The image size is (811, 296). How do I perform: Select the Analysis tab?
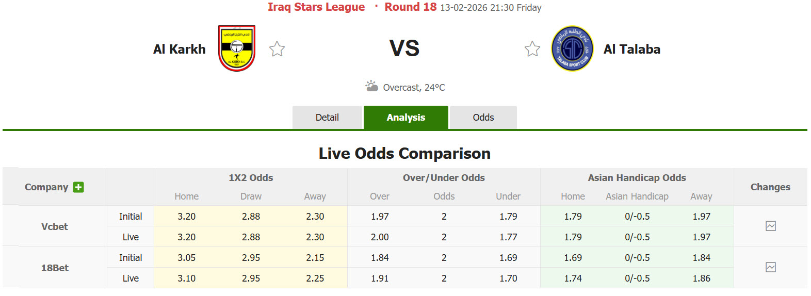(406, 118)
